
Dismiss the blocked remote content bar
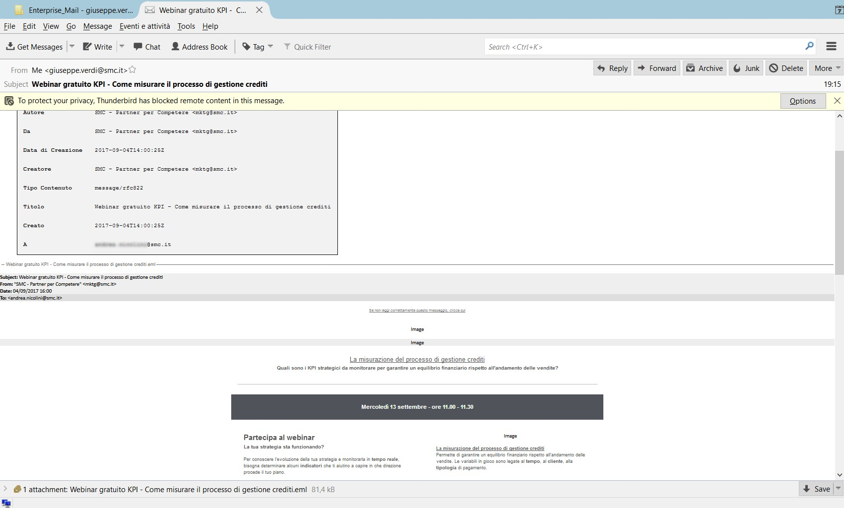pyautogui.click(x=837, y=101)
